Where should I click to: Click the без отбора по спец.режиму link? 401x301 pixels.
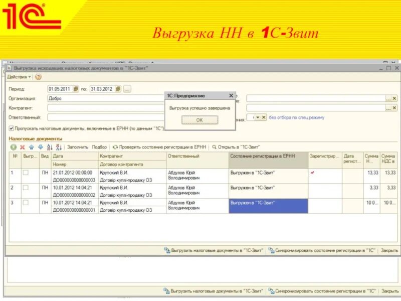(x=296, y=117)
